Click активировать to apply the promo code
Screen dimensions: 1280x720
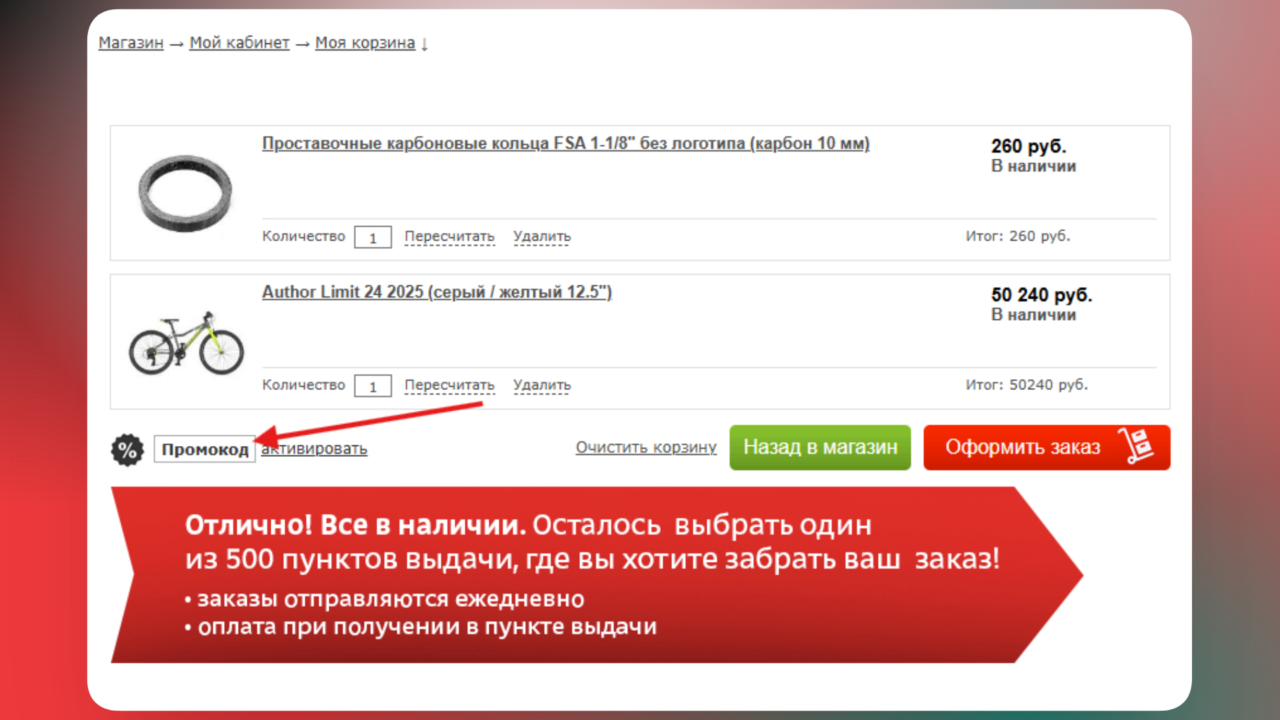click(x=314, y=449)
